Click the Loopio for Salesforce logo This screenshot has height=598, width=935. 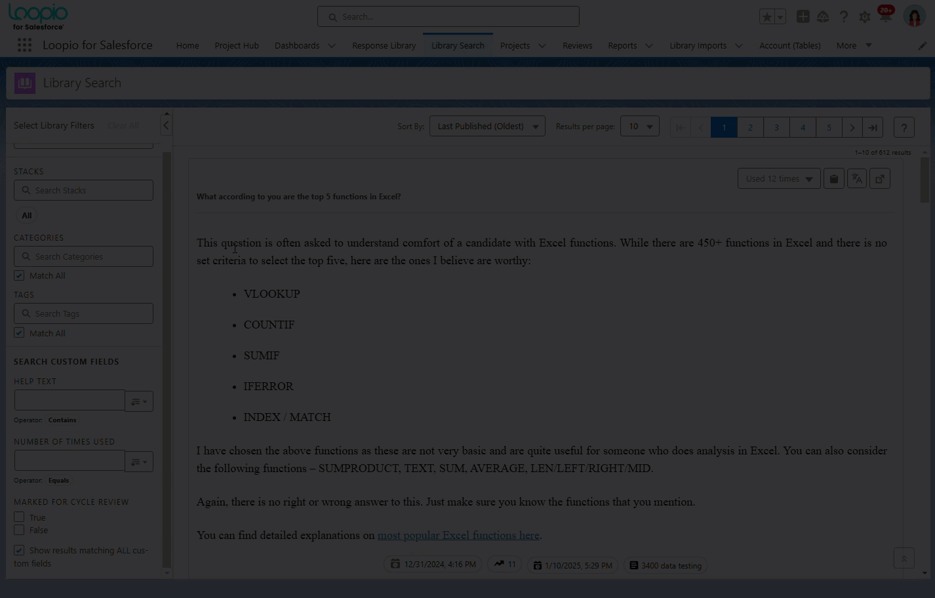pos(38,17)
